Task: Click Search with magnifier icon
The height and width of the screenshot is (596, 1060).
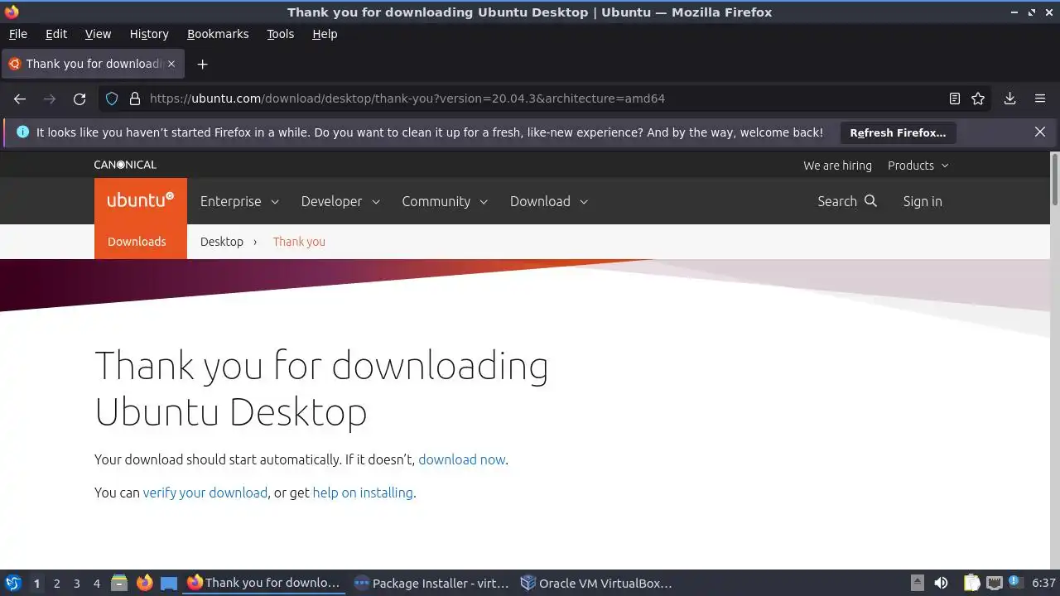Action: [x=846, y=201]
